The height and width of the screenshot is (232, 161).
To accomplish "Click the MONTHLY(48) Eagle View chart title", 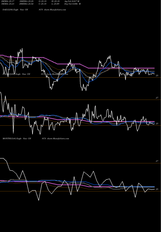I will (x=36, y=139).
